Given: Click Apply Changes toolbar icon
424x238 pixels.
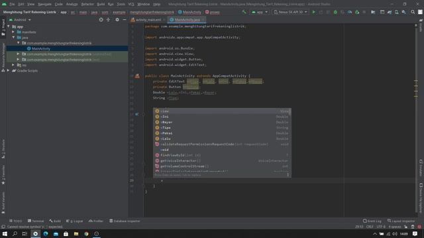Looking at the screenshot, I should pos(321,12).
